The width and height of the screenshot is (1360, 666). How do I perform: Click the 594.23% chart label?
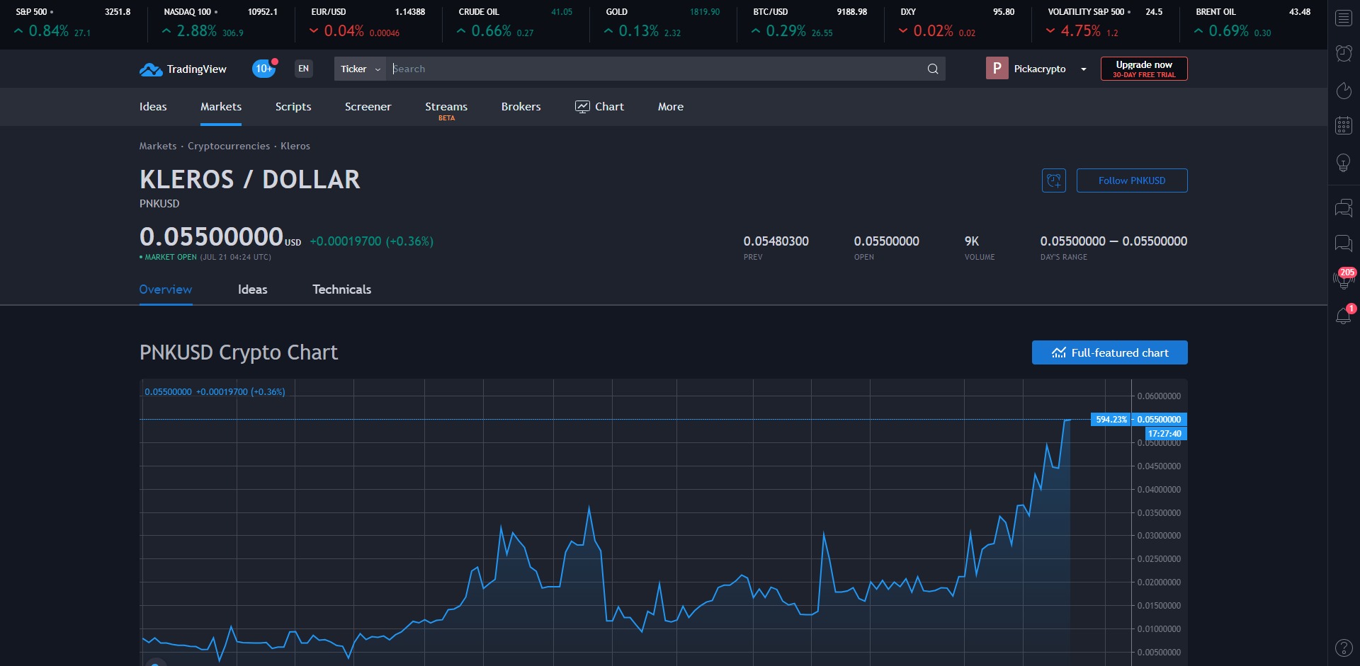[1111, 420]
